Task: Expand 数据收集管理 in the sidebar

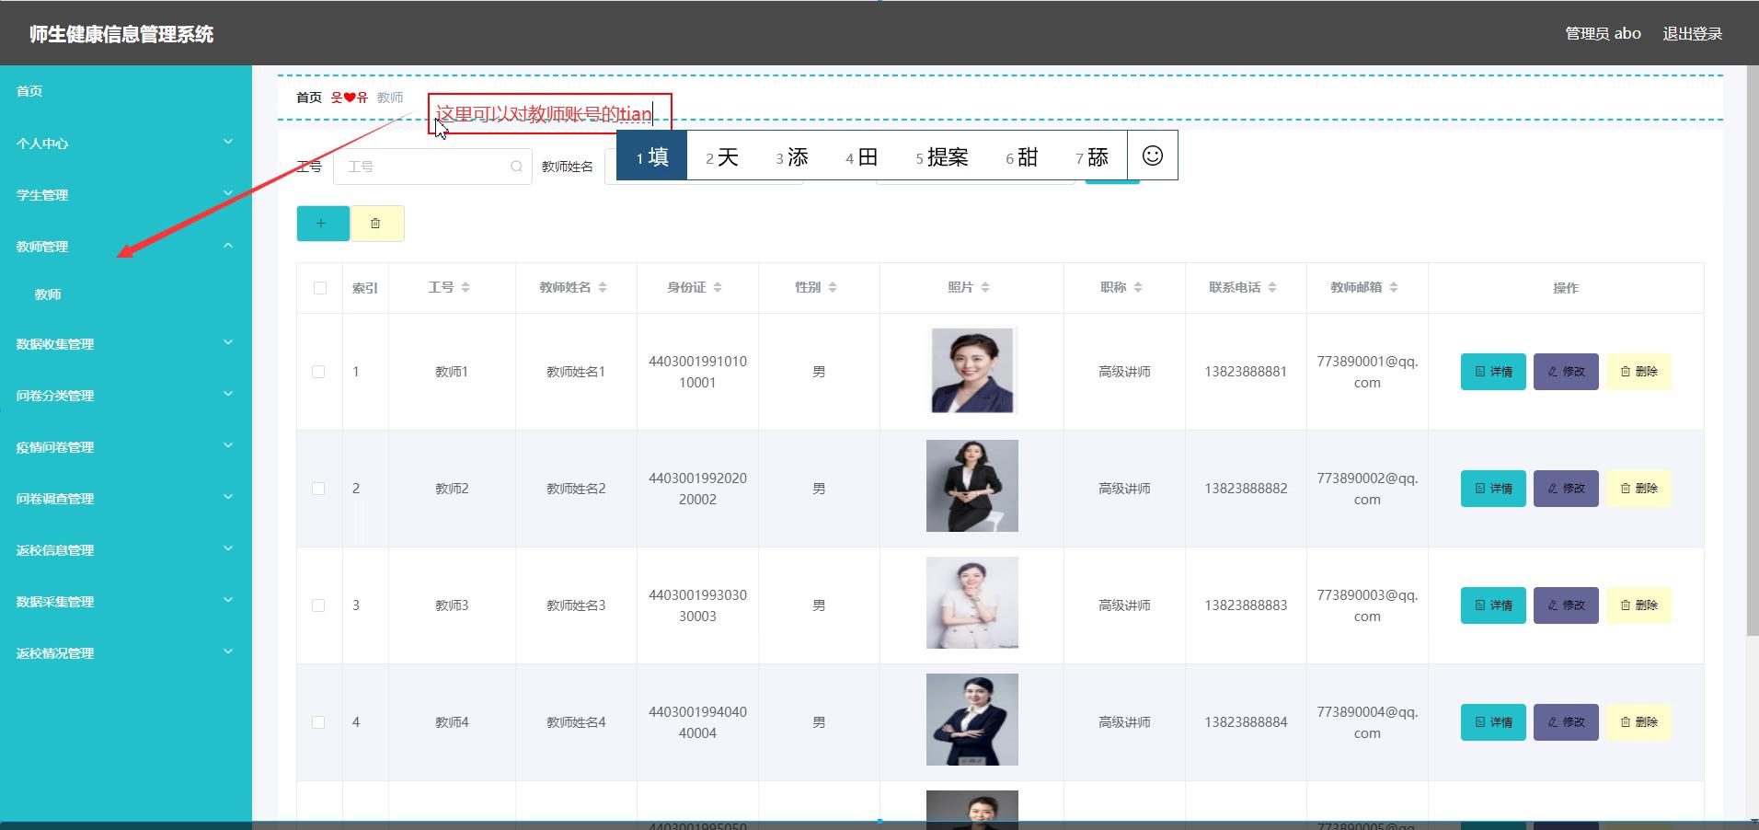Action: coord(125,344)
